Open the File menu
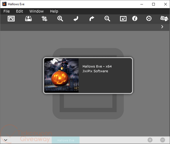Screen dimensions: 170x144 click(7, 11)
